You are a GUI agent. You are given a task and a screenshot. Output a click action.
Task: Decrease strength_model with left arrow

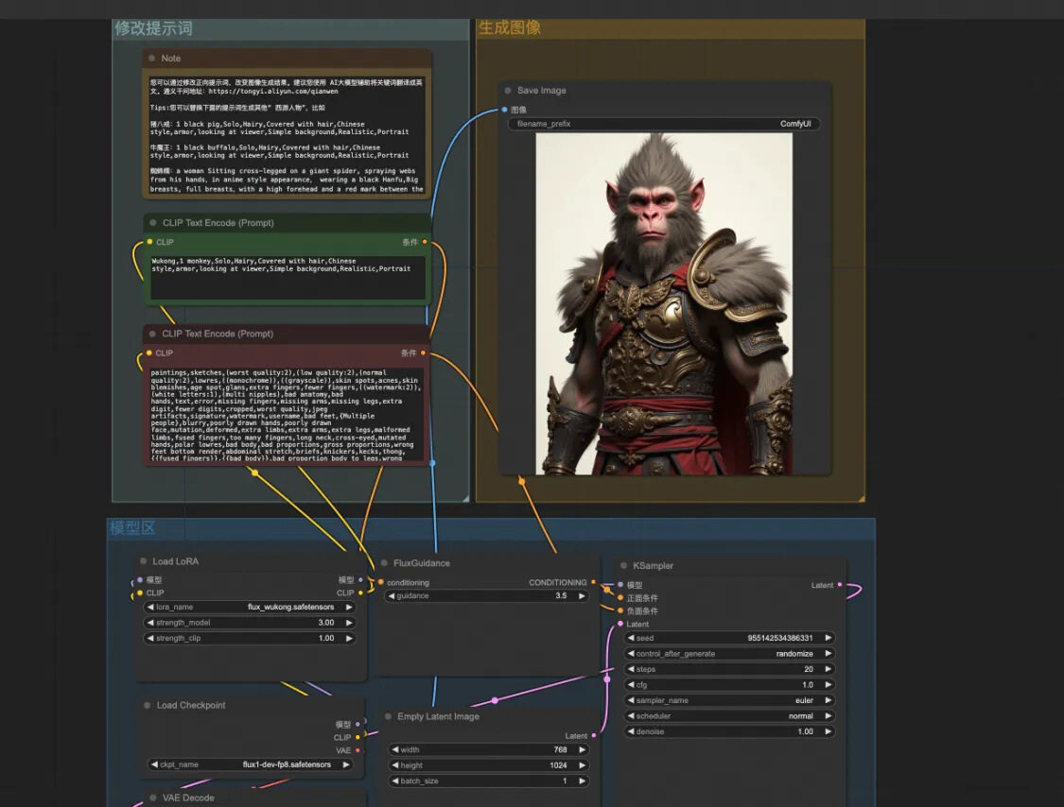[150, 622]
